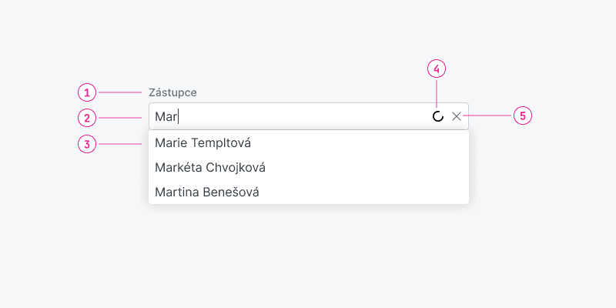Clear the Zástupce field with the X icon
Screen dimensions: 616x308
click(x=457, y=116)
